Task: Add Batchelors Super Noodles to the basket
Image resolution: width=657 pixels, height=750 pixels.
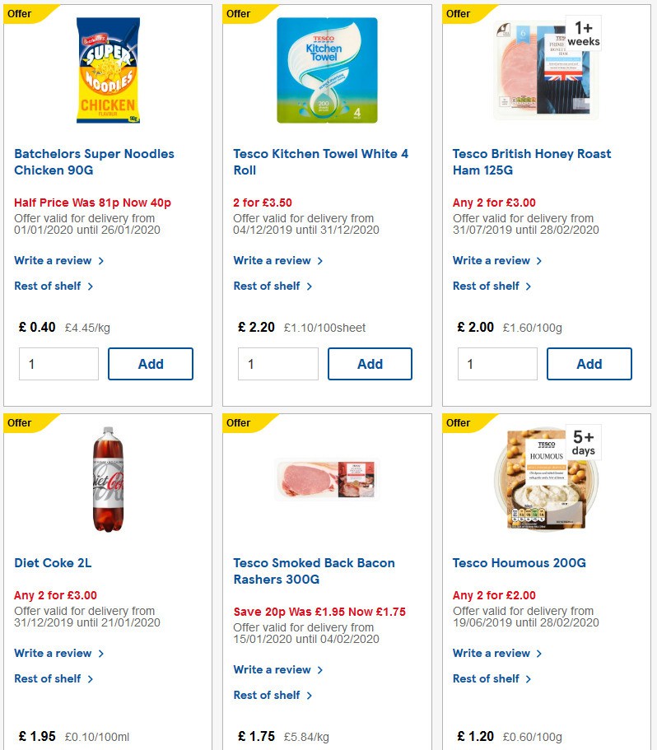Action: [x=151, y=363]
